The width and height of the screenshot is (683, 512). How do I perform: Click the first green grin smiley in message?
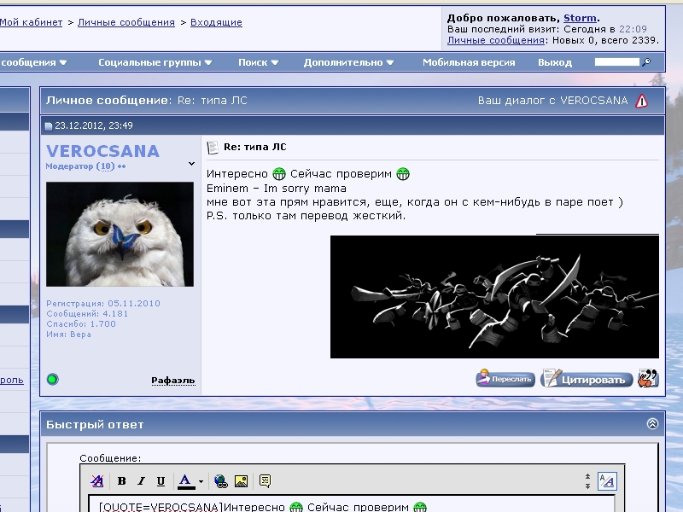(279, 174)
